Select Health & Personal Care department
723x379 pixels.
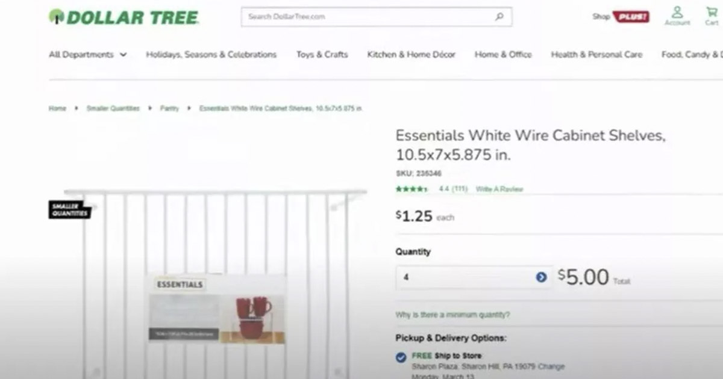[596, 54]
